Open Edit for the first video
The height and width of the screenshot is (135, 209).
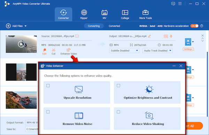pyautogui.click(x=44, y=51)
